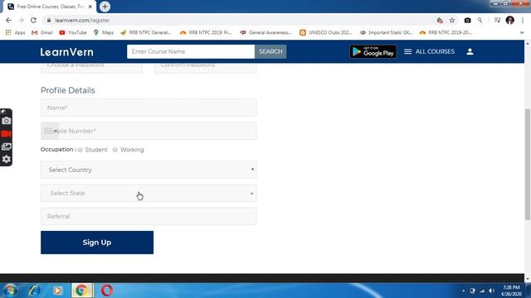The width and height of the screenshot is (531, 298).
Task: Expand the Select State dropdown
Action: 149,193
